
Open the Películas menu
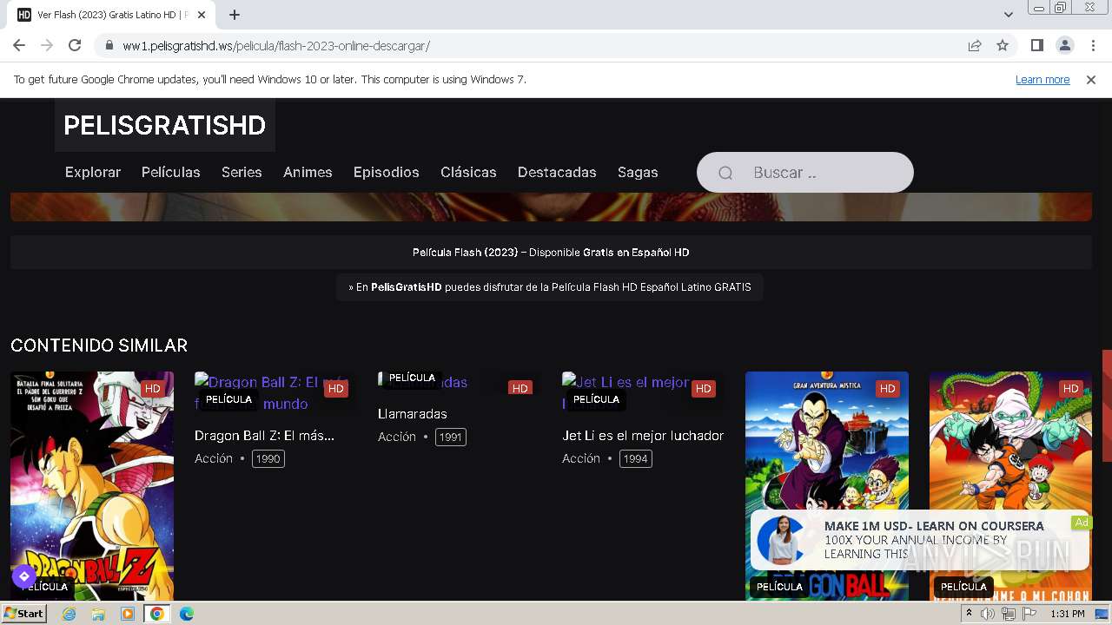171,172
